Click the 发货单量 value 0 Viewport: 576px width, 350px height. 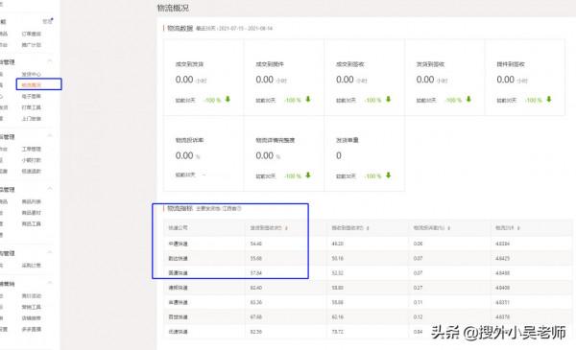(x=339, y=155)
